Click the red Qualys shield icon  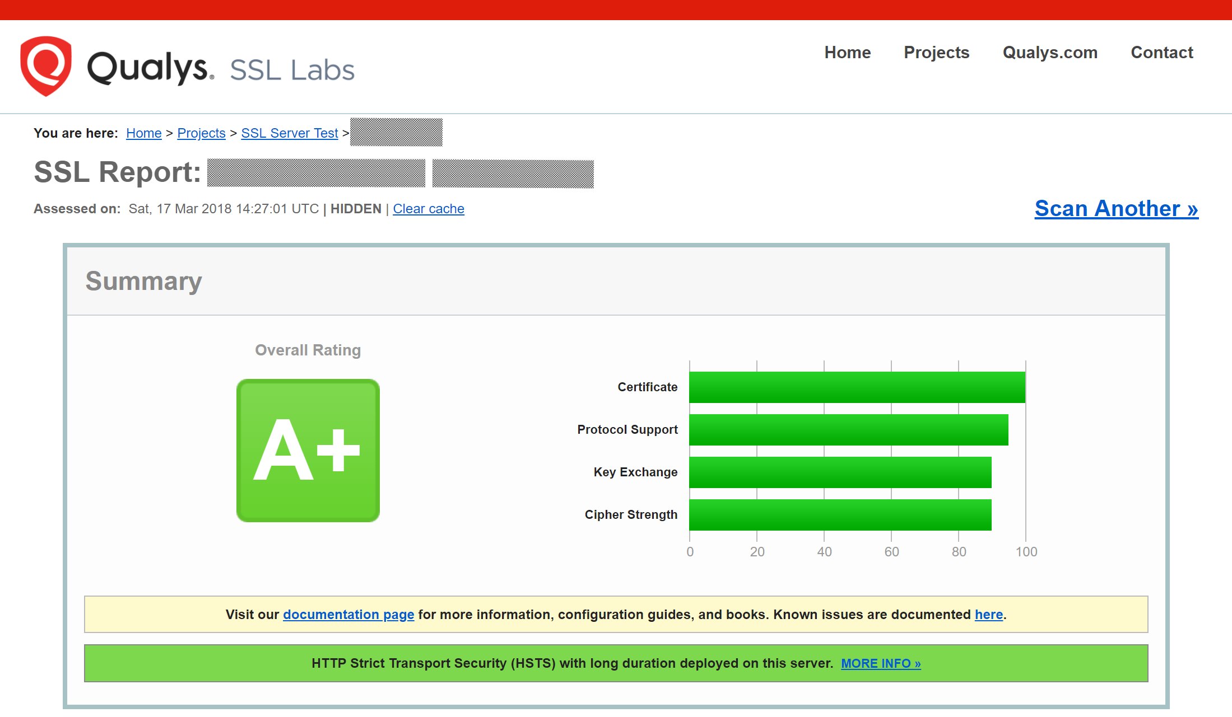point(46,66)
